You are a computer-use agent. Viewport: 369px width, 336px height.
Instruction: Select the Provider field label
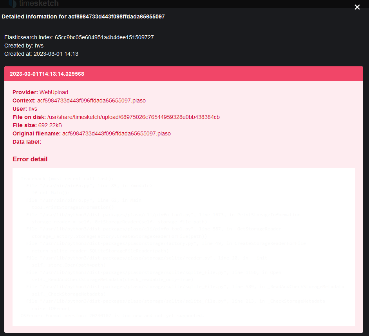click(x=24, y=92)
